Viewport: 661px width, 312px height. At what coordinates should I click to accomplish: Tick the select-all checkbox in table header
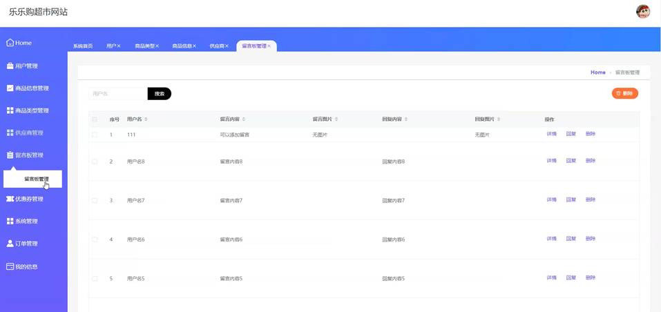point(95,119)
